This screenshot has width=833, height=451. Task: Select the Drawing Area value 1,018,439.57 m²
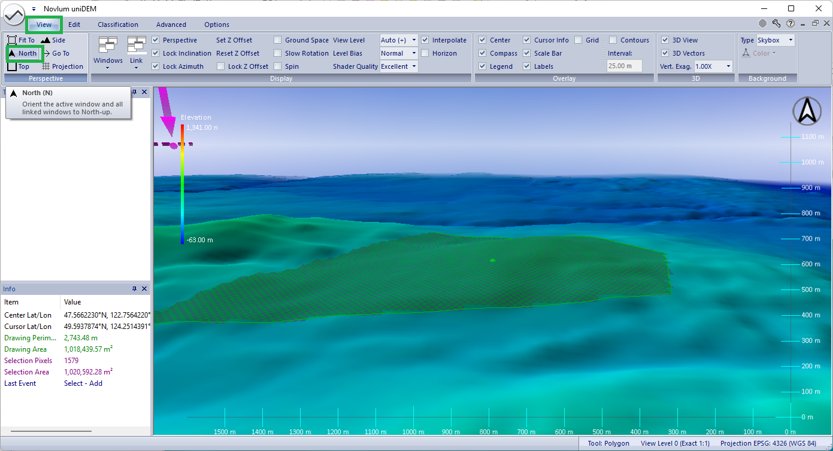click(x=89, y=349)
